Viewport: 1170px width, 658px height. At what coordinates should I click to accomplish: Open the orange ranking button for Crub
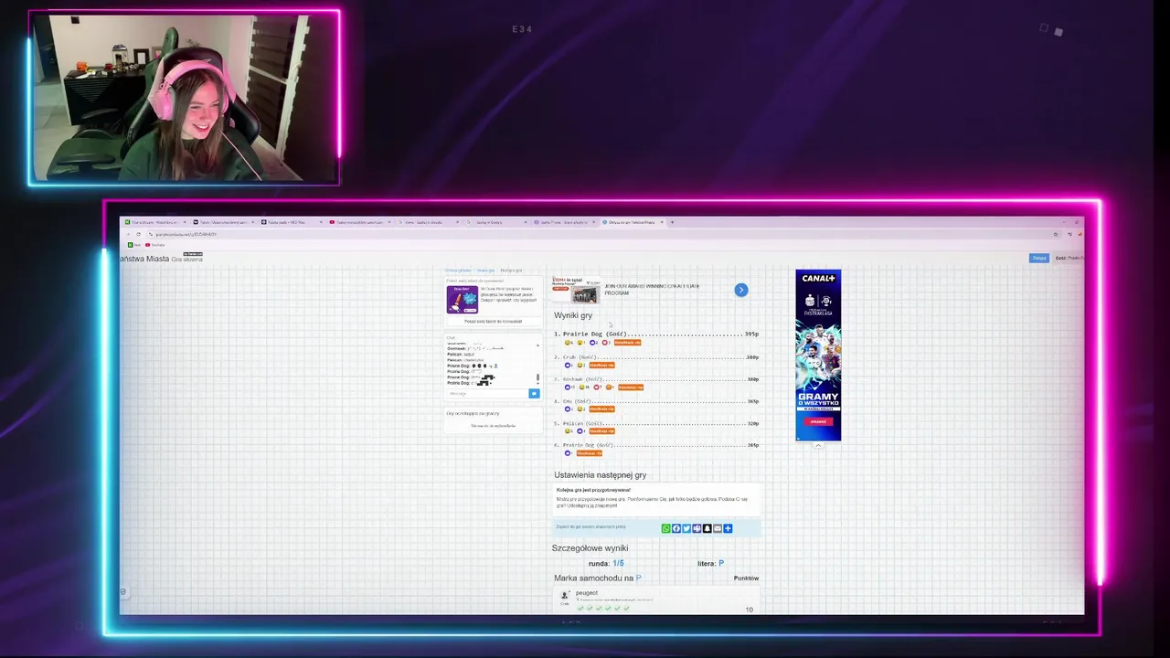(x=601, y=366)
